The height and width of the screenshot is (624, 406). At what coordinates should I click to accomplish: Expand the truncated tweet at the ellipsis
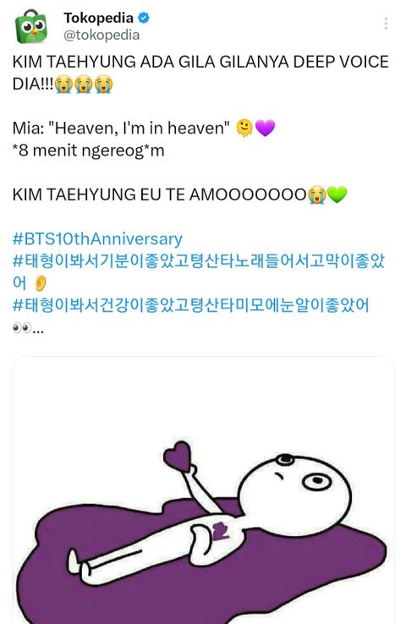click(x=38, y=329)
